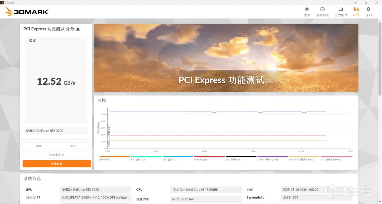Select the 结果 results section
Screen dimensions: 382x204
(x=356, y=12)
